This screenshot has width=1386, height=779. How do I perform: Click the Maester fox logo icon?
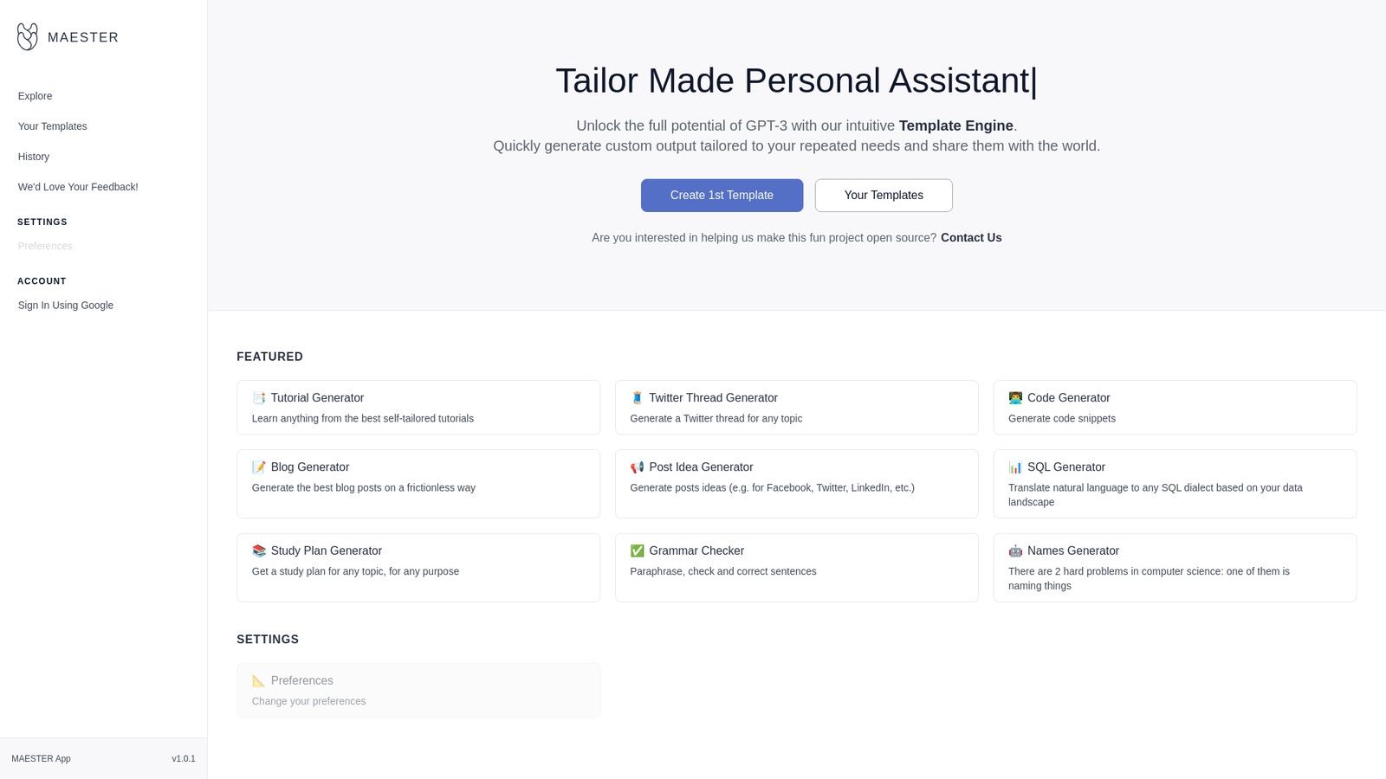(x=28, y=36)
